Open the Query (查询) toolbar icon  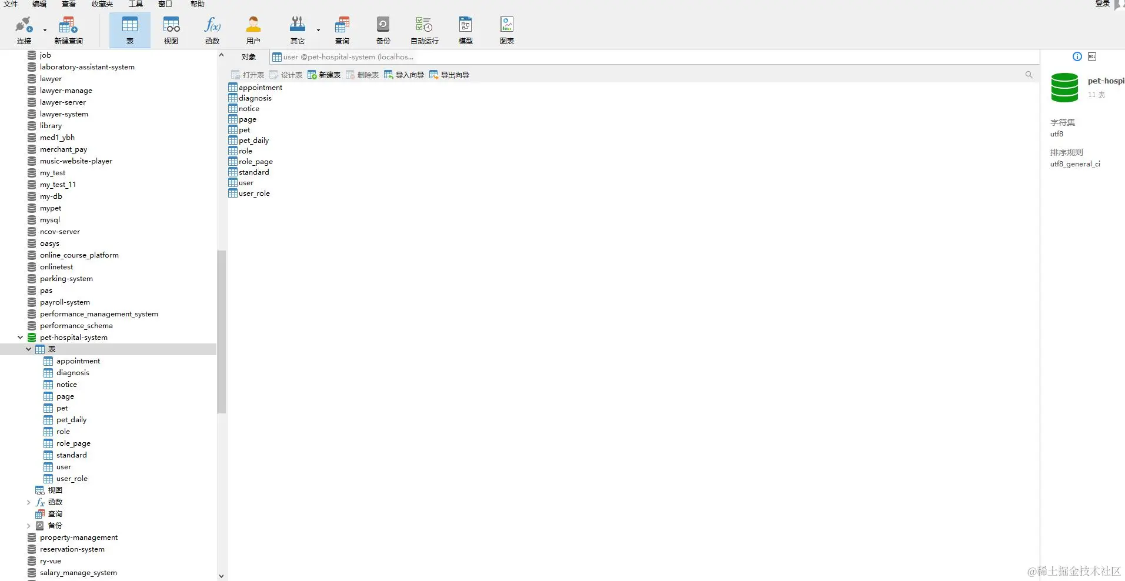click(342, 31)
